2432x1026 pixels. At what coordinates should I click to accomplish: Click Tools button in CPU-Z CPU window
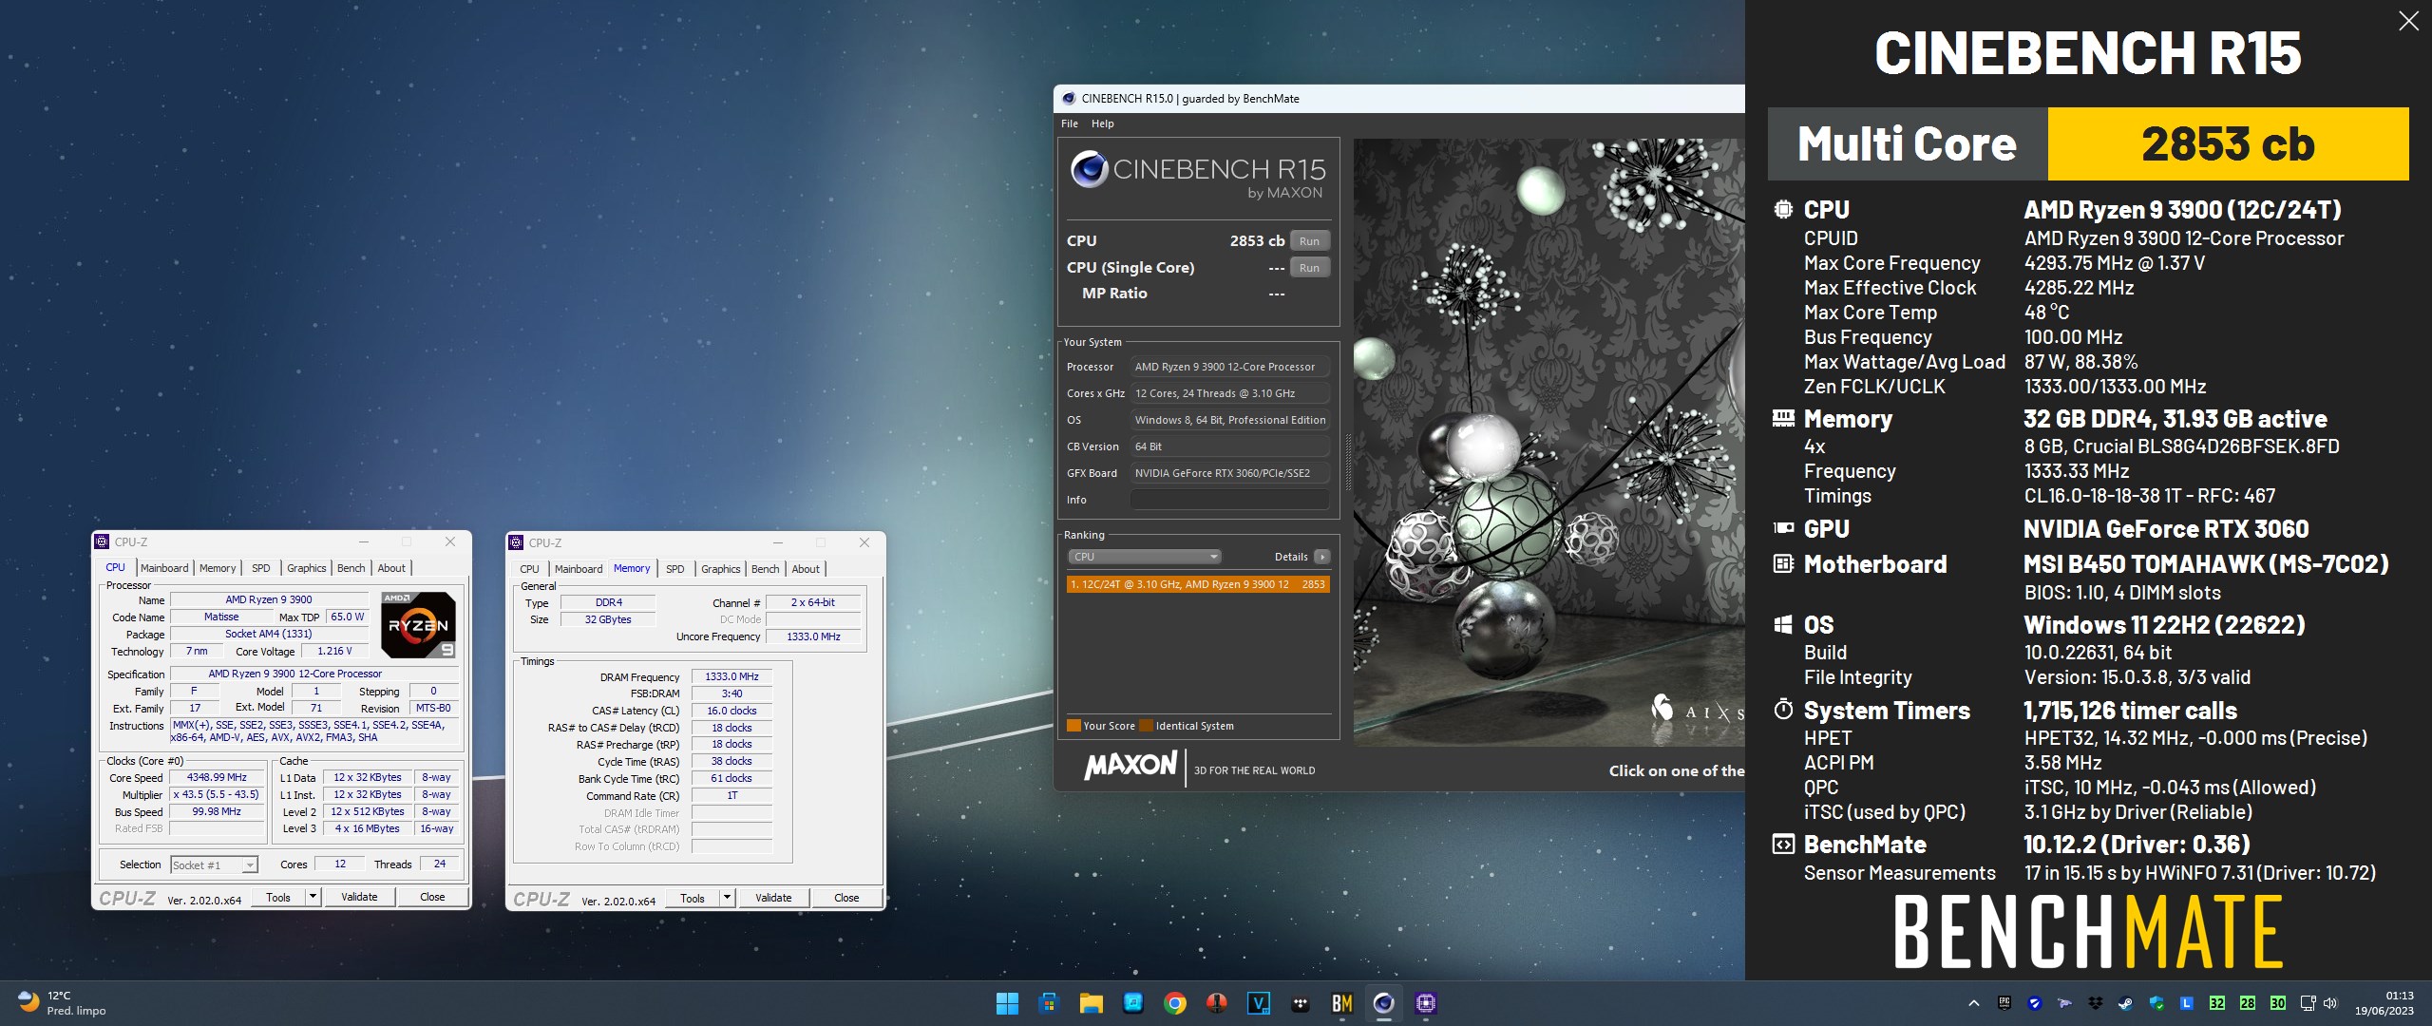278,897
